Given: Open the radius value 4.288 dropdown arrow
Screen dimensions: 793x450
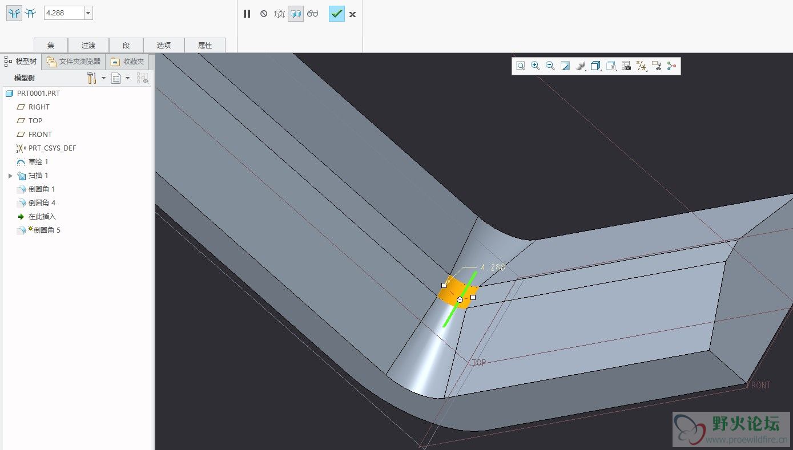Looking at the screenshot, I should tap(88, 13).
